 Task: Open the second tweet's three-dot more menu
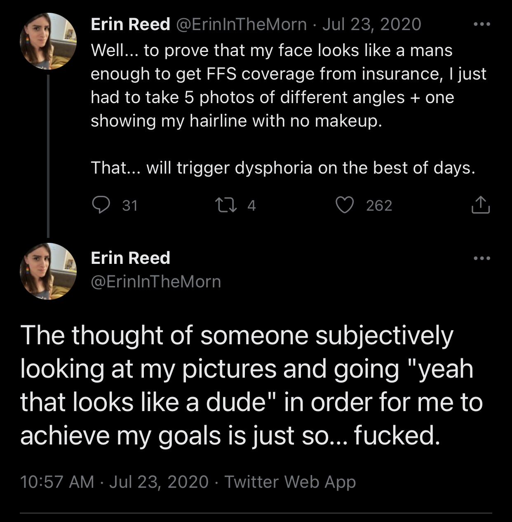pyautogui.click(x=482, y=259)
